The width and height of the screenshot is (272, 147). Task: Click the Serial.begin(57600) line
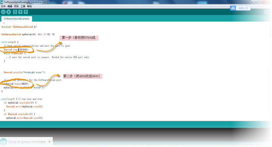16,49
